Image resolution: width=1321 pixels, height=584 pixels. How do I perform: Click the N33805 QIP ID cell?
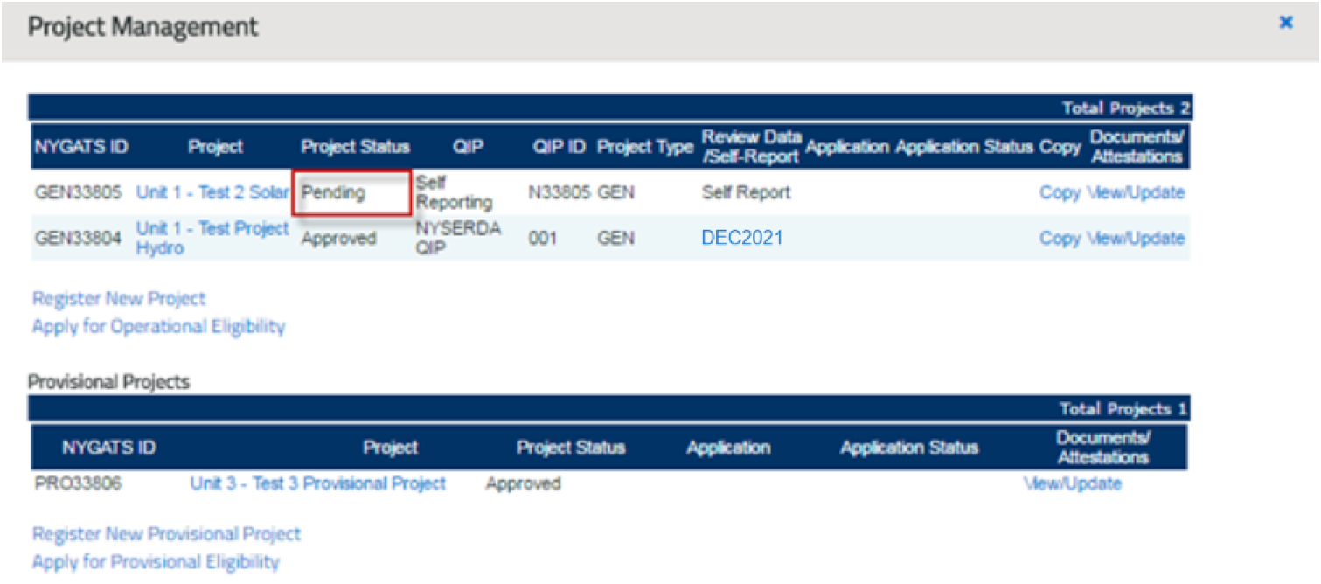(560, 193)
